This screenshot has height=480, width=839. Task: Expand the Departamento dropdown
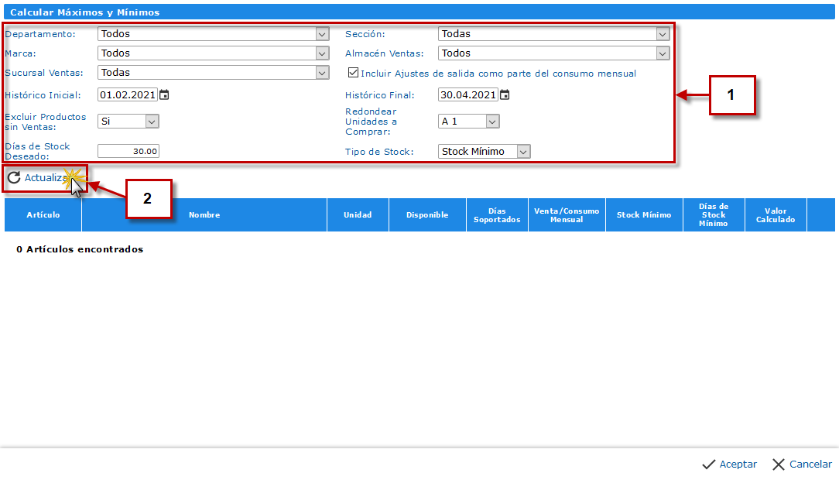pyautogui.click(x=322, y=34)
